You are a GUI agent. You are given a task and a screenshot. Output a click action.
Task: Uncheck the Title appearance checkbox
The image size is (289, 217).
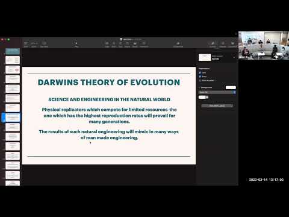[x=200, y=72]
